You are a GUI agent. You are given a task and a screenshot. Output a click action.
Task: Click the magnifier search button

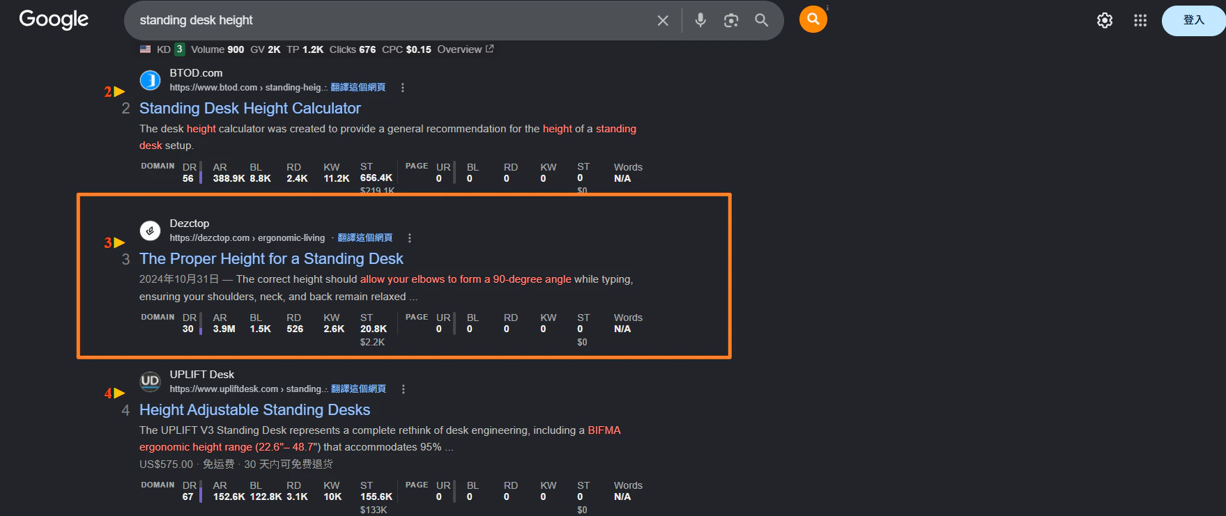[x=762, y=20]
